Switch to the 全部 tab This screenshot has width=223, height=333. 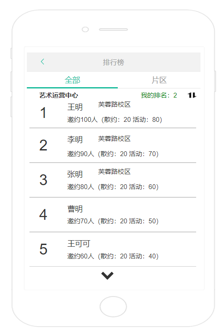pyautogui.click(x=72, y=80)
